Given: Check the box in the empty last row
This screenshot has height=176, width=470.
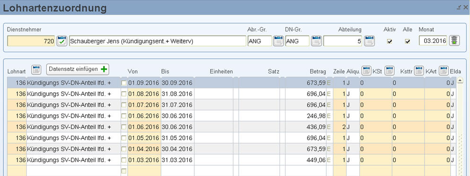Looking at the screenshot, I should [x=124, y=171].
